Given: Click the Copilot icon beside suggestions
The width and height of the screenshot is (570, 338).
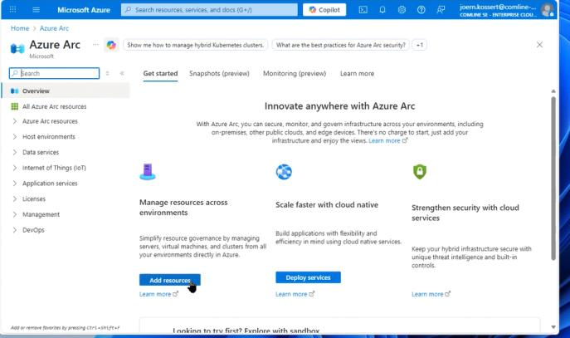Looking at the screenshot, I should (111, 45).
